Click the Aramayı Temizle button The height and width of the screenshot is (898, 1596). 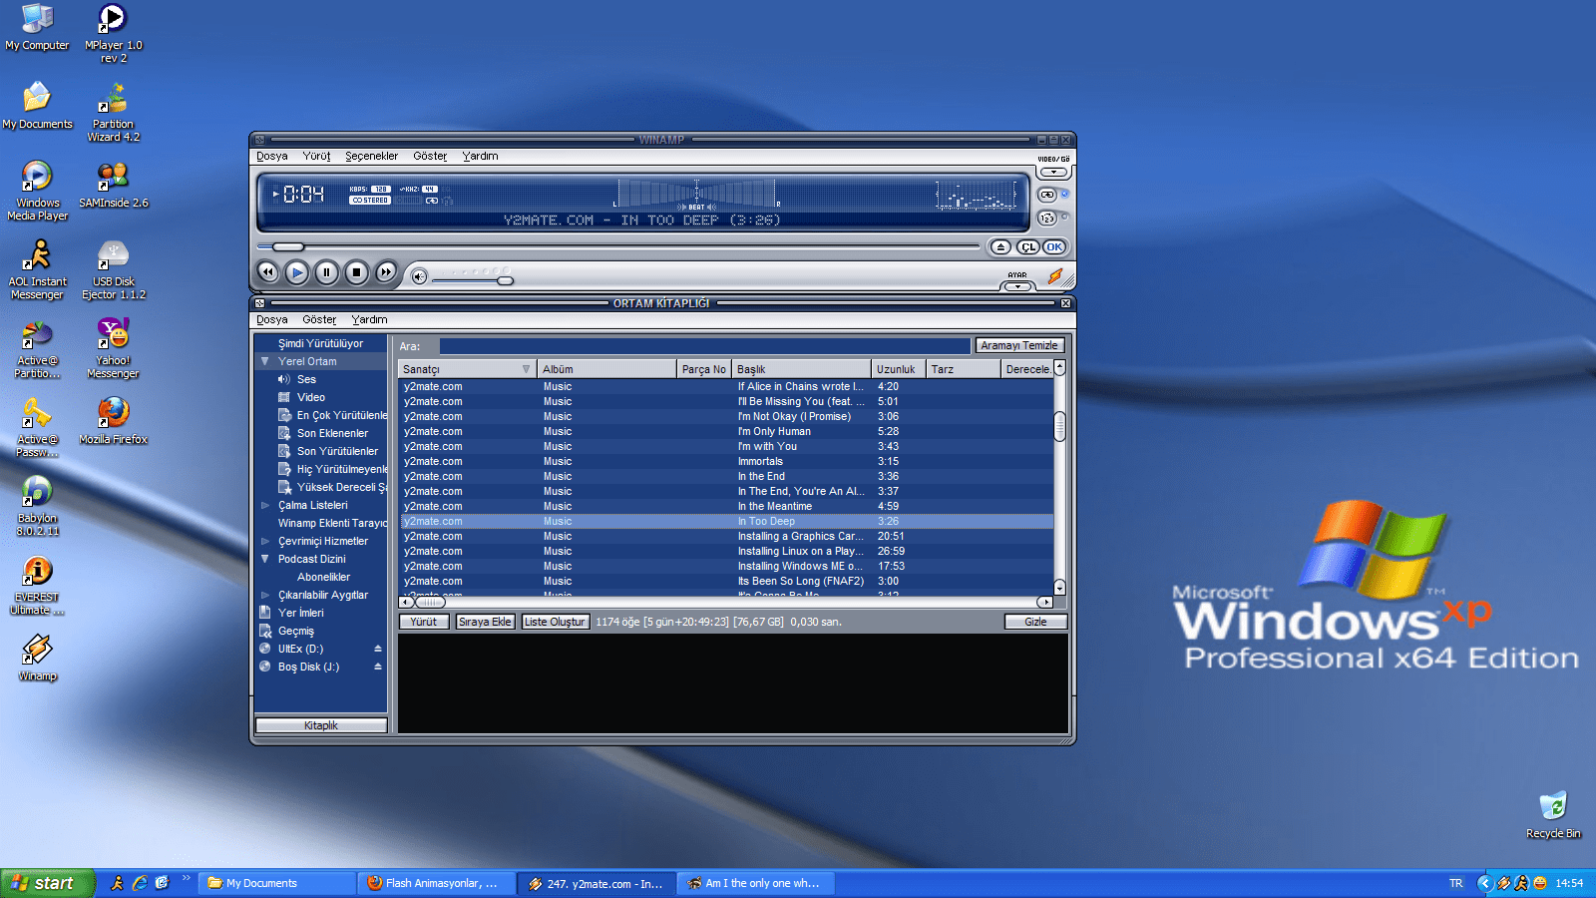click(1019, 345)
